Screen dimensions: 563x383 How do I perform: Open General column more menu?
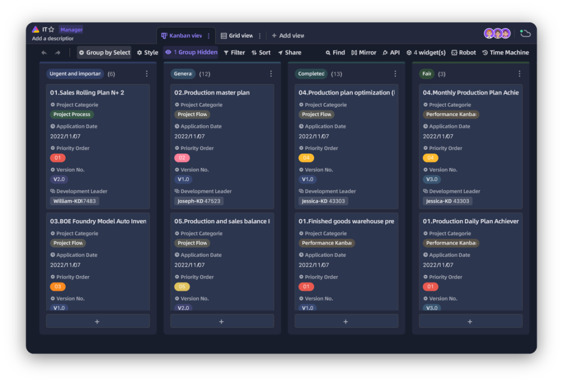(271, 74)
